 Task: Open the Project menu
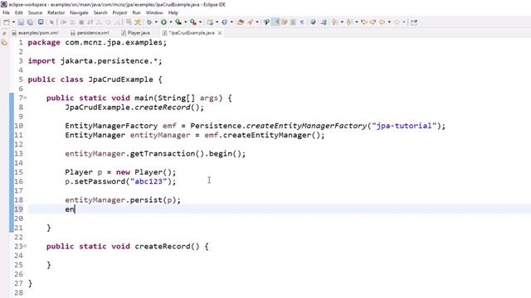coord(119,12)
